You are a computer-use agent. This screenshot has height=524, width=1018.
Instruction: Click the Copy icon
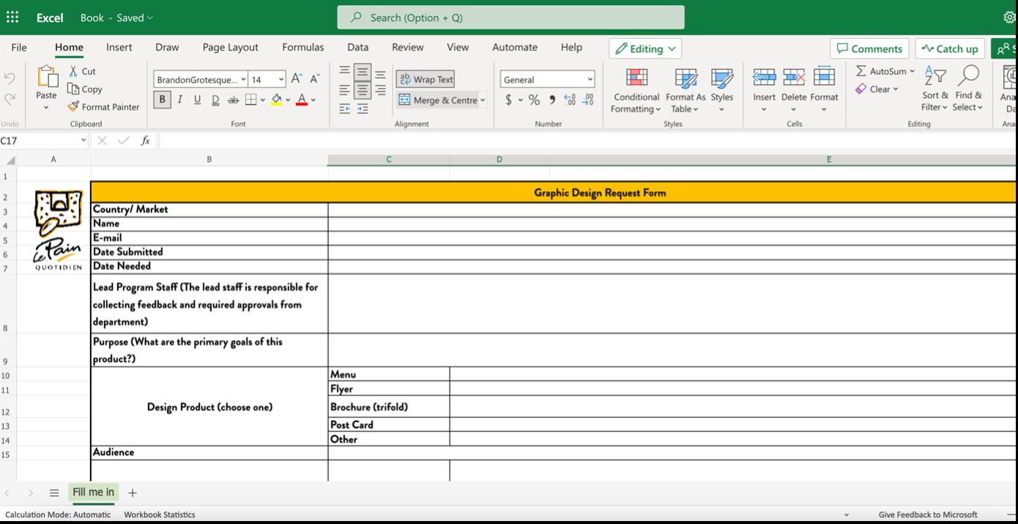click(x=74, y=89)
